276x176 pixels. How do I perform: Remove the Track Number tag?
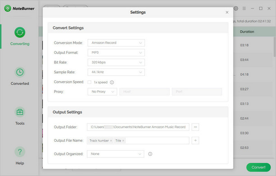[x=111, y=141]
